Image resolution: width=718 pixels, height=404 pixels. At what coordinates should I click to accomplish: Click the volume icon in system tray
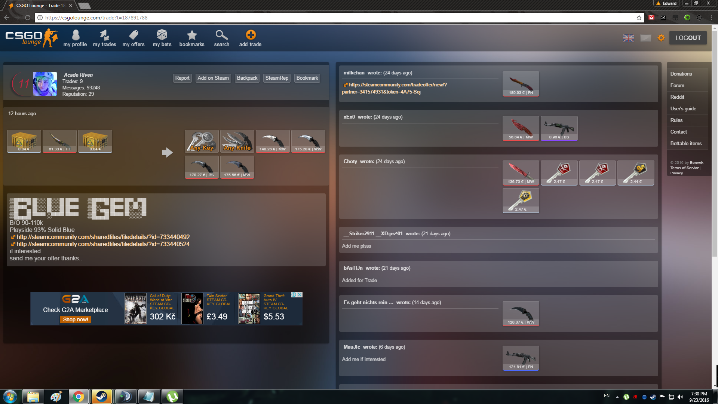coord(680,397)
